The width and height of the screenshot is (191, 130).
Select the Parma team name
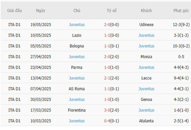[77, 67]
